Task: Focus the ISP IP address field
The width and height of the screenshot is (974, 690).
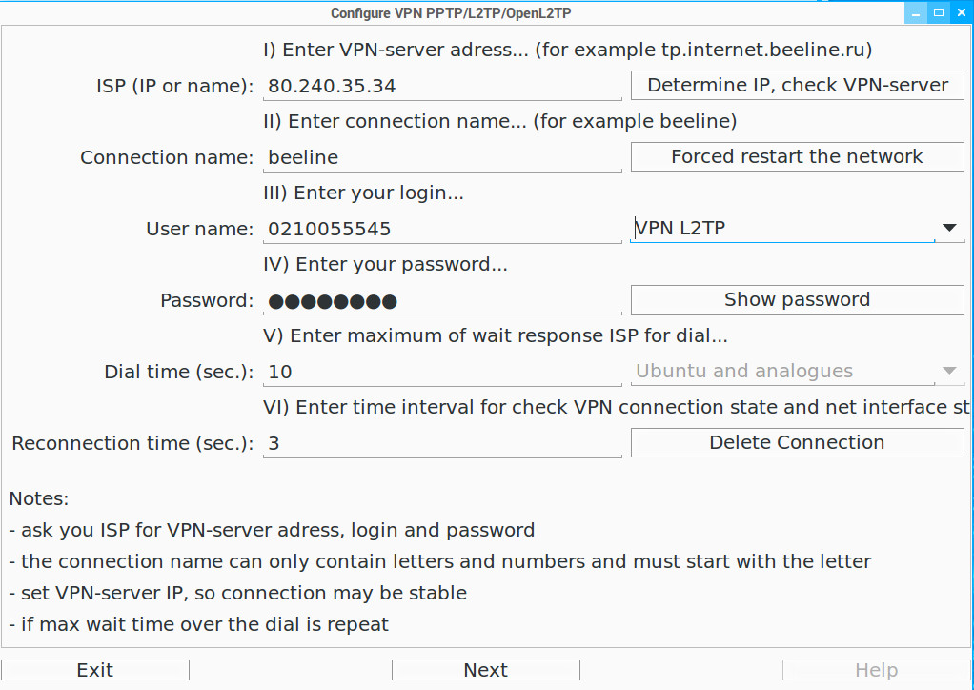Action: pos(442,87)
